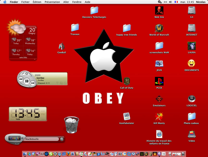The width and height of the screenshot is (208, 157).
Task: Launch QuickTime Player from the Dock
Action: [129, 154]
